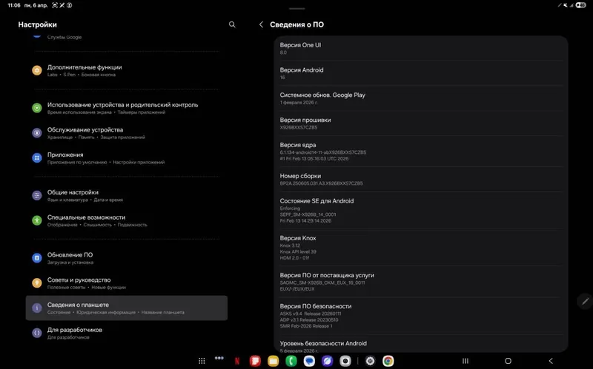Image resolution: width=593 pixels, height=369 pixels.
Task: Open the app drawer grid in taskbar
Action: pyautogui.click(x=202, y=361)
